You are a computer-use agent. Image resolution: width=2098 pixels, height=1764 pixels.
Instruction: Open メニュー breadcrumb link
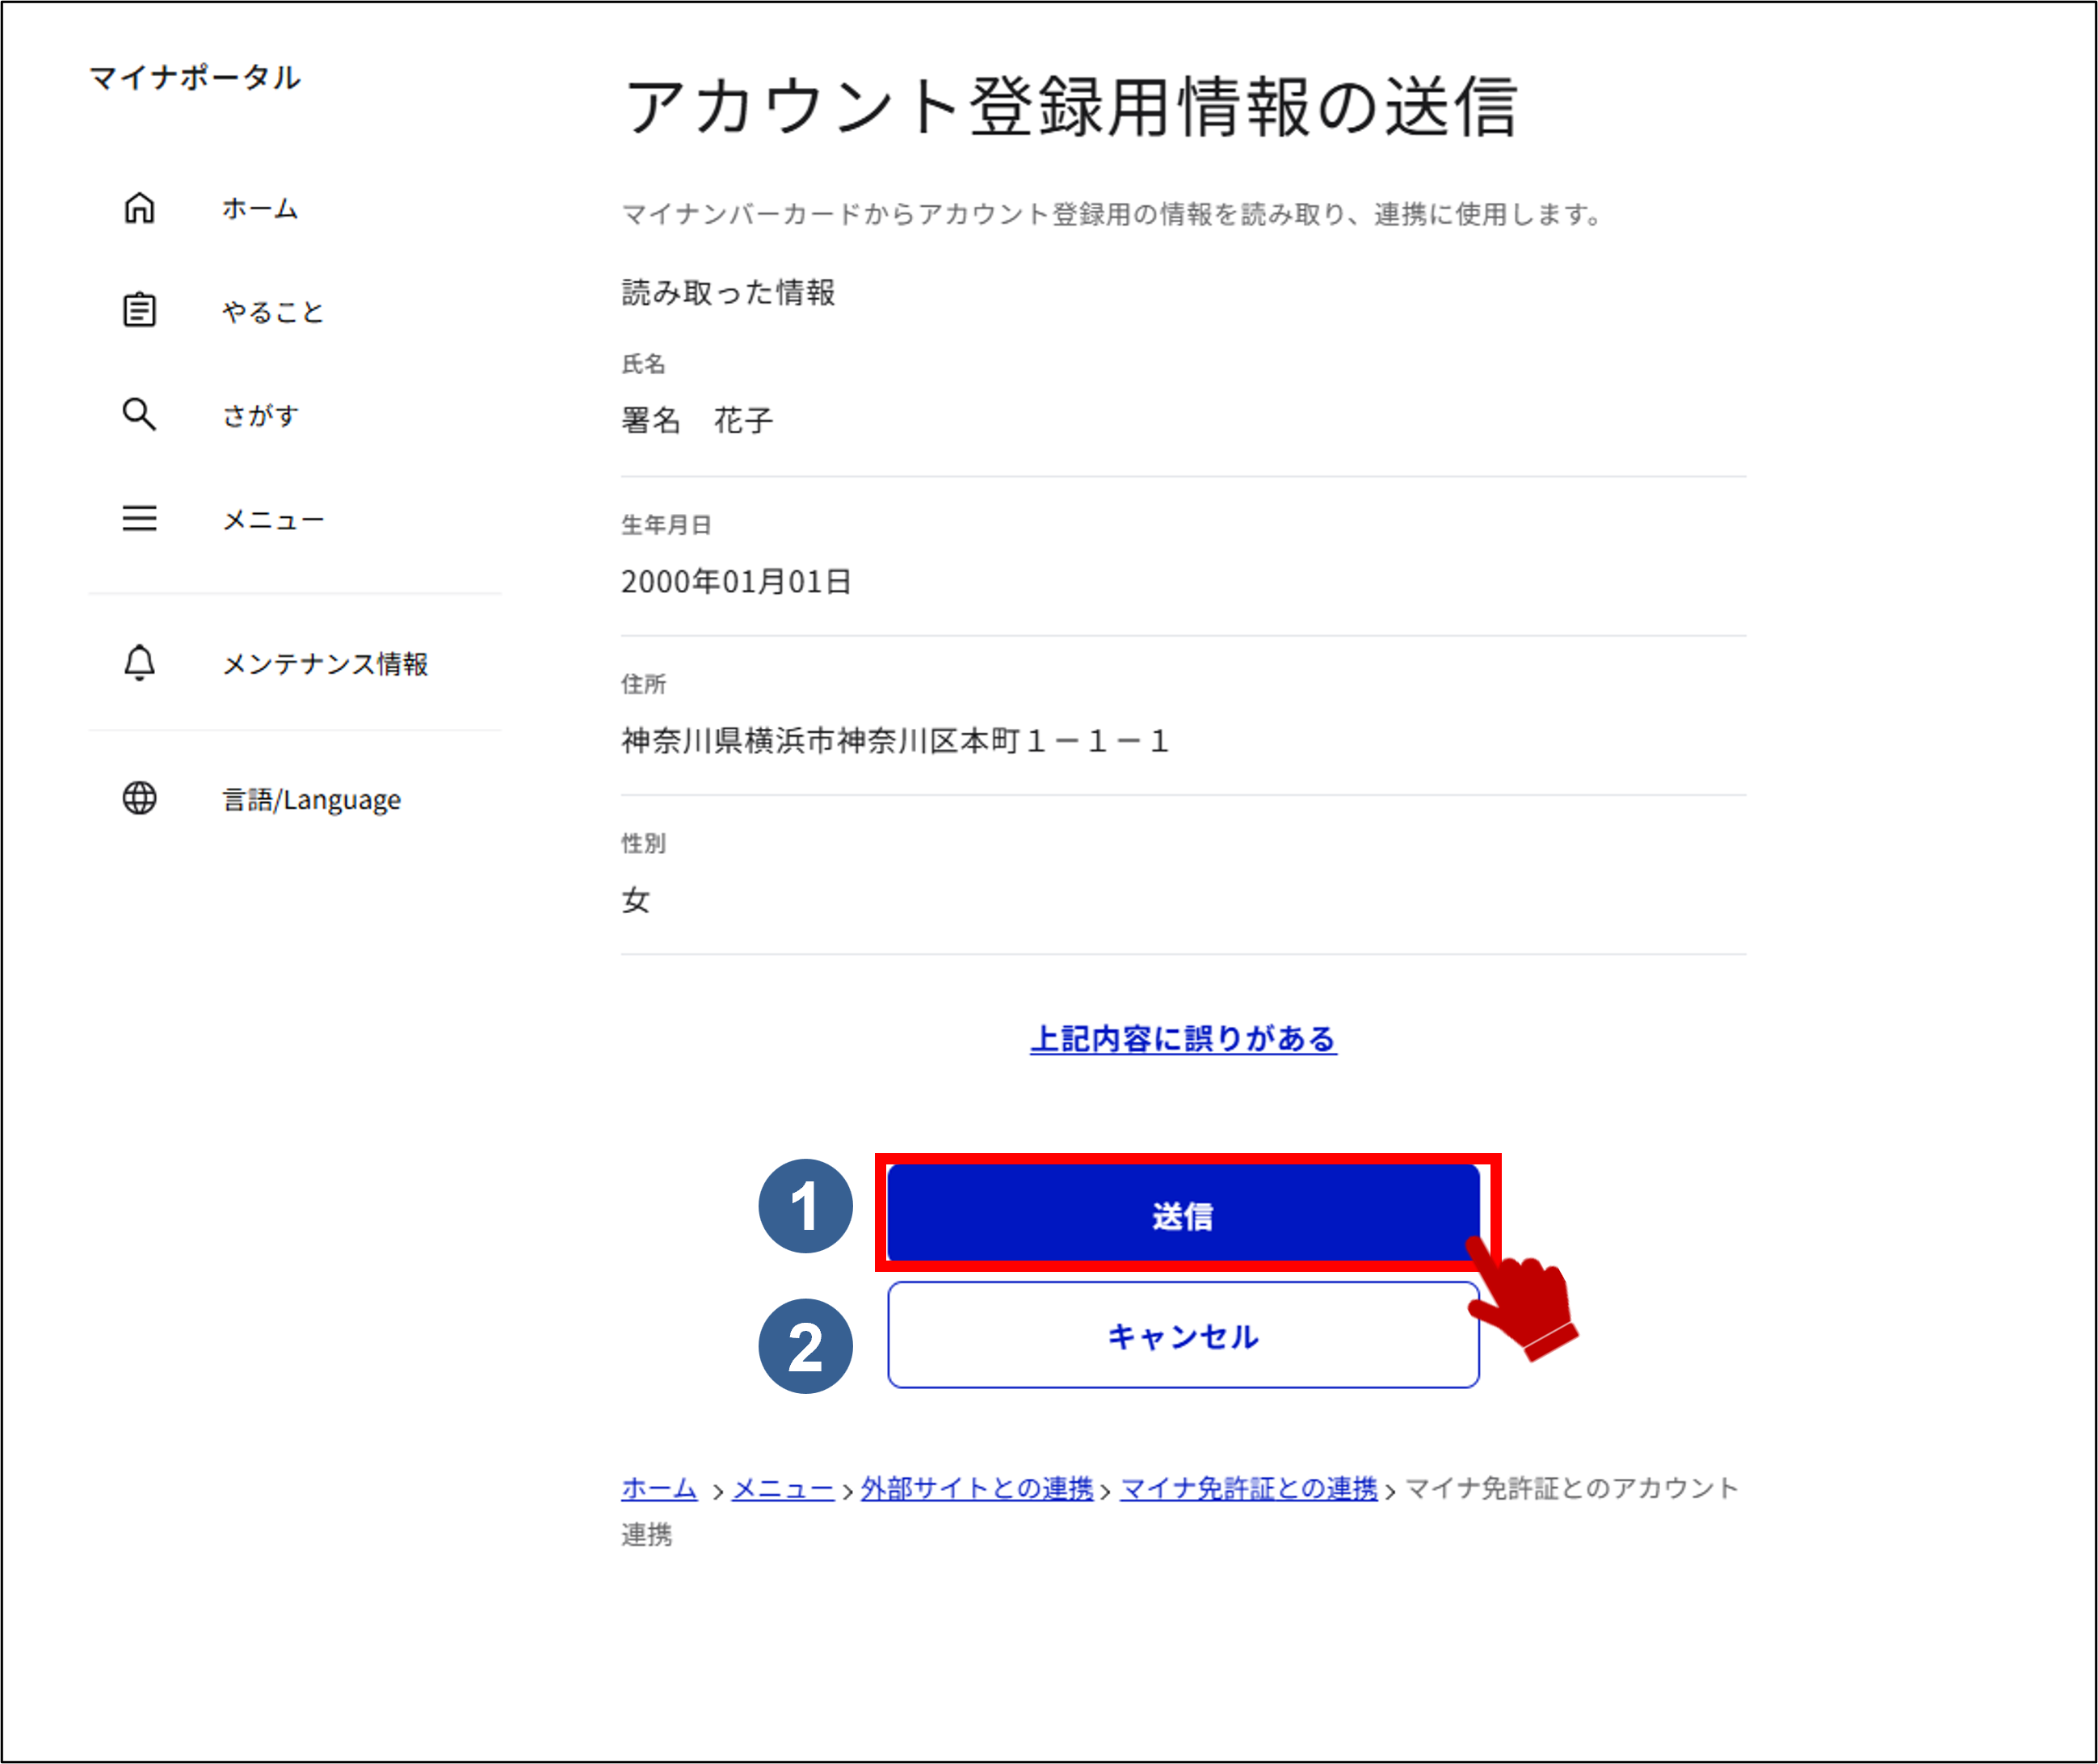point(783,1488)
